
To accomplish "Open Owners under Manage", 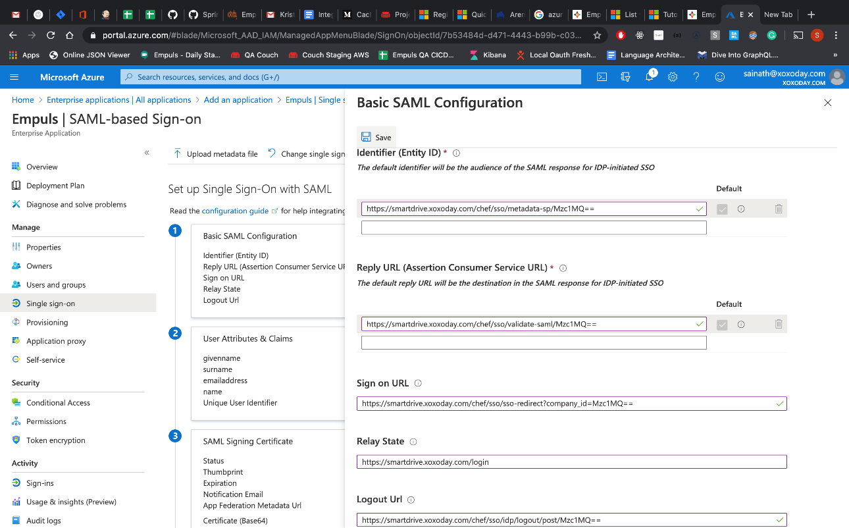I will coord(39,266).
